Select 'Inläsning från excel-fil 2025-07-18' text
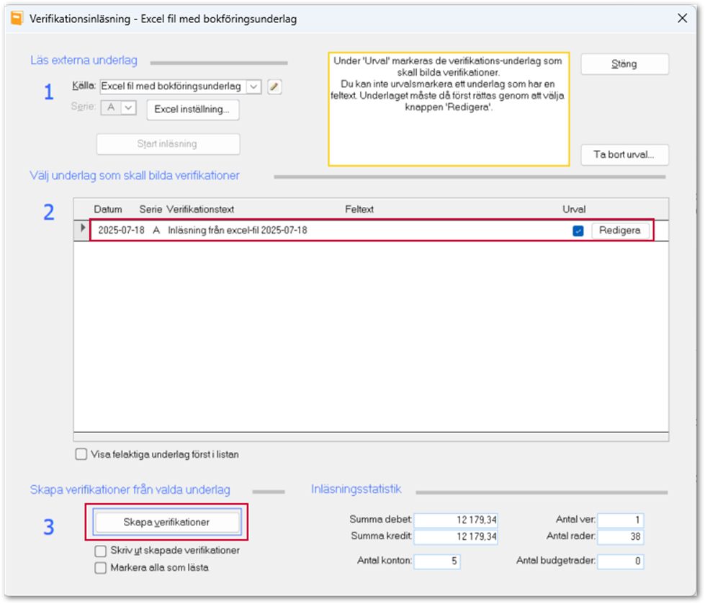This screenshot has width=705, height=604. coord(238,231)
